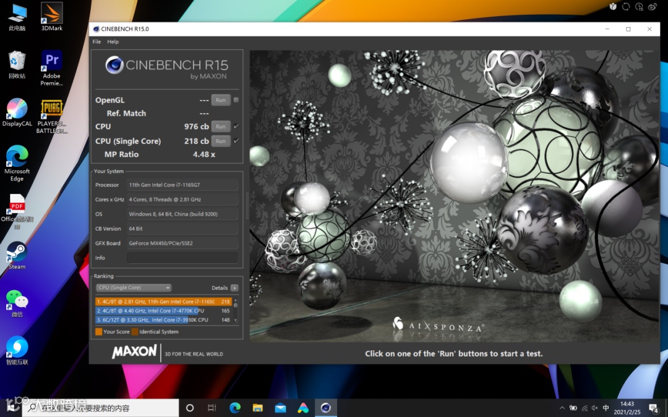Open the clock showing 14:43
The image size is (668, 417).
tap(627, 408)
